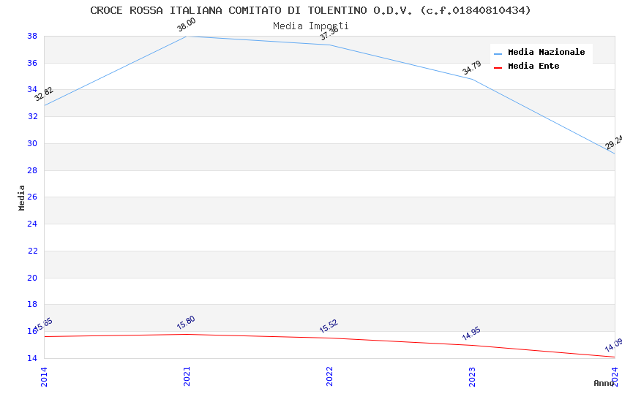Click the 15.65 data label
Viewport: 622px width, 402px height.
pyautogui.click(x=44, y=325)
